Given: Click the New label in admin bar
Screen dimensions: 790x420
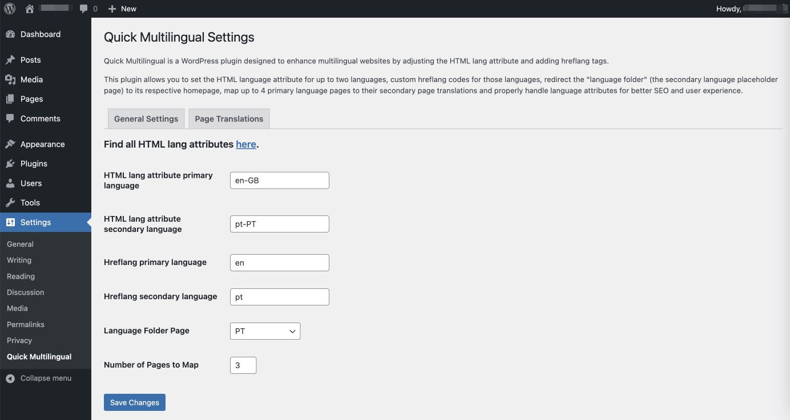Looking at the screenshot, I should point(129,9).
